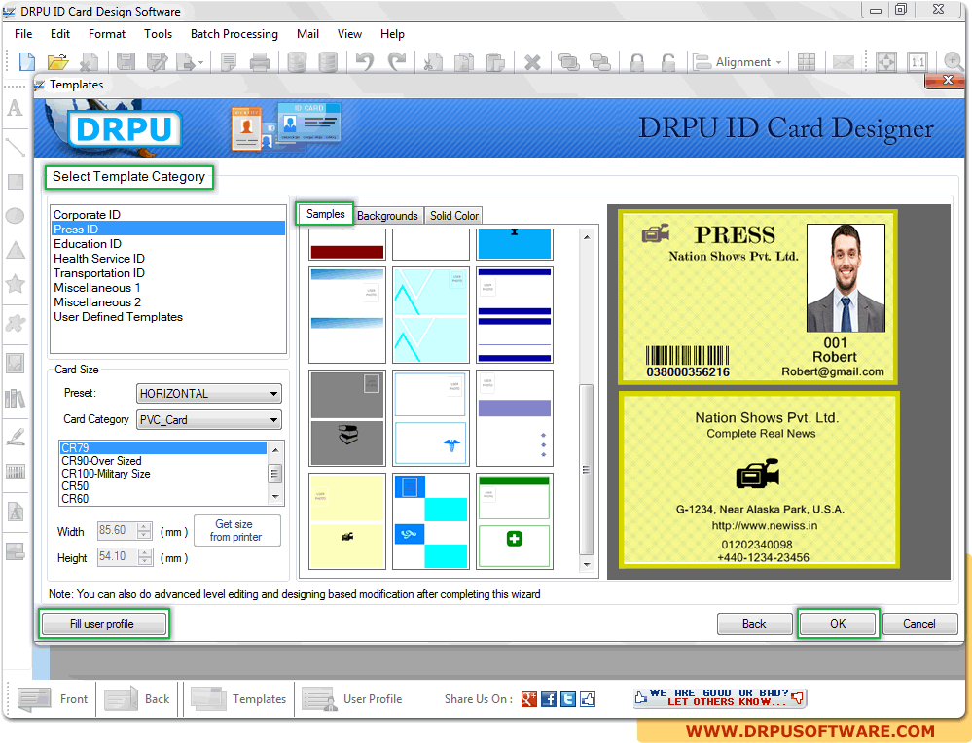The image size is (972, 743).
Task: Select CR100-Military Size card size
Action: coord(163,474)
